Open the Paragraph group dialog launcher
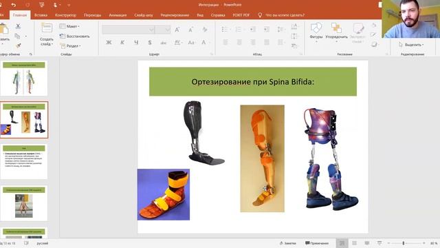440x248 pixels. 301,54
